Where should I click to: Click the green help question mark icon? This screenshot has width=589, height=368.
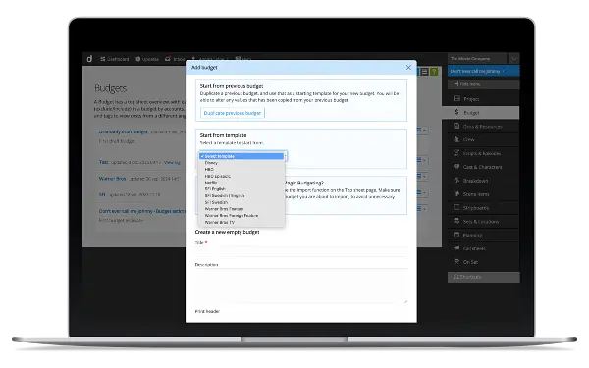click(434, 72)
